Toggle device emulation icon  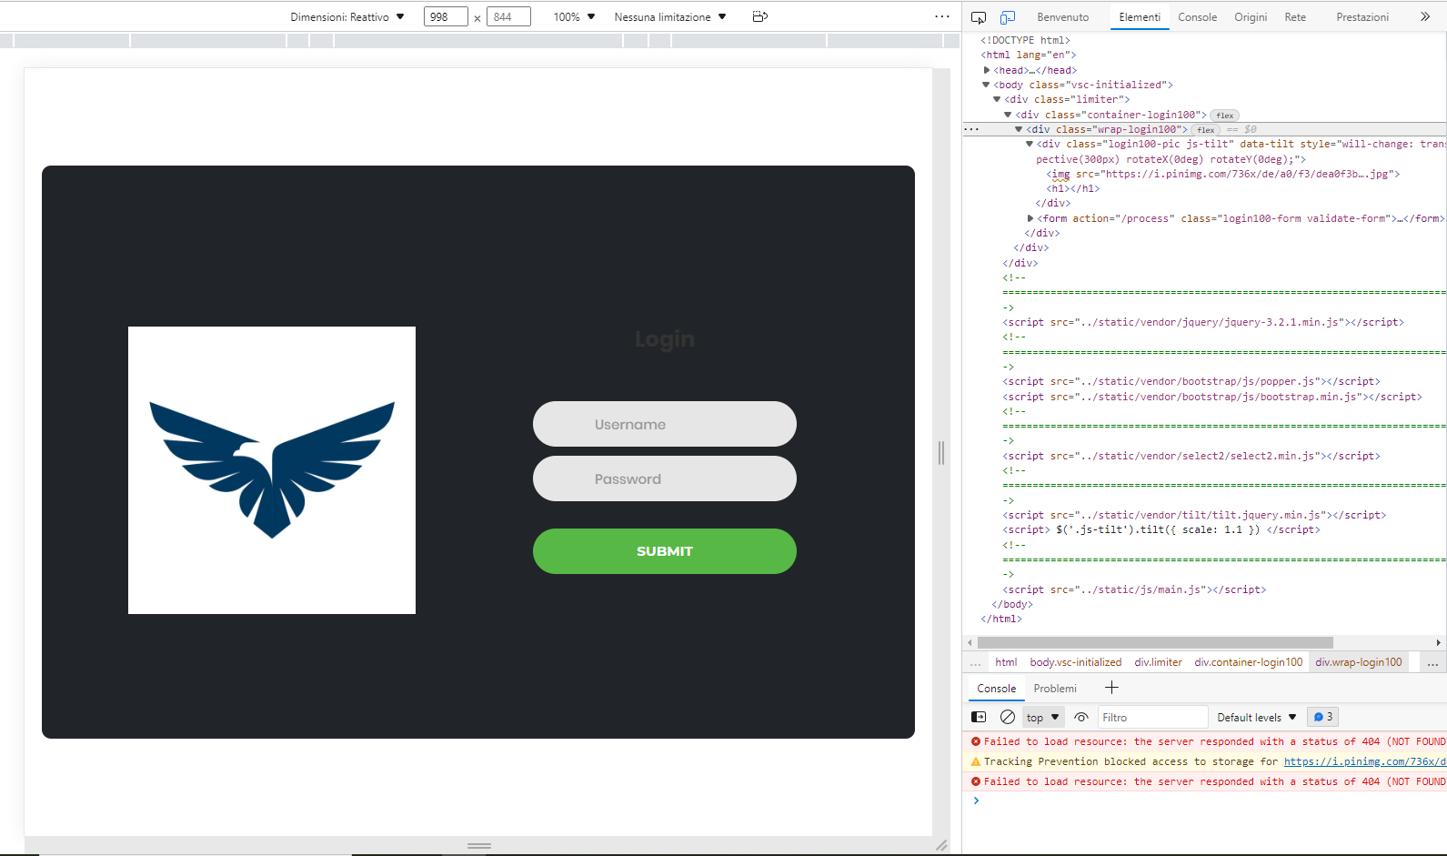pos(1008,17)
